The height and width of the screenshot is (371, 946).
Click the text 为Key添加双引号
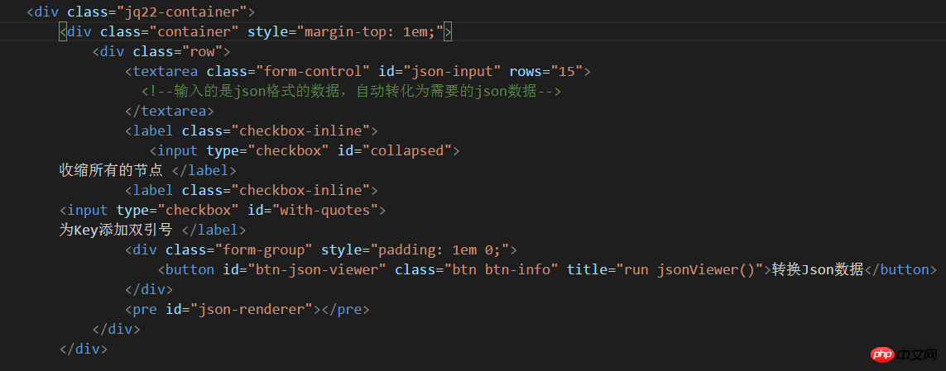click(x=115, y=230)
